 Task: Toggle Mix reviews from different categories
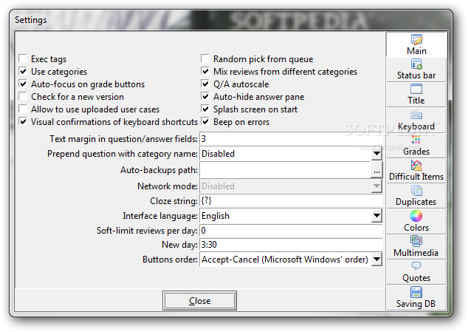point(205,71)
